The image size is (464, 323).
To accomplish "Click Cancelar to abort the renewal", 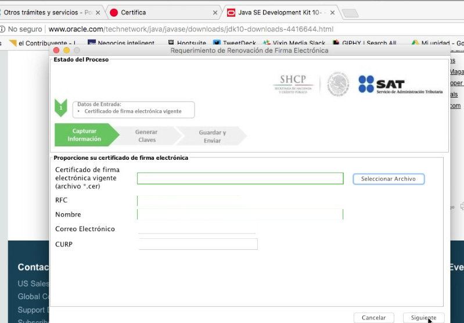I will [x=373, y=318].
